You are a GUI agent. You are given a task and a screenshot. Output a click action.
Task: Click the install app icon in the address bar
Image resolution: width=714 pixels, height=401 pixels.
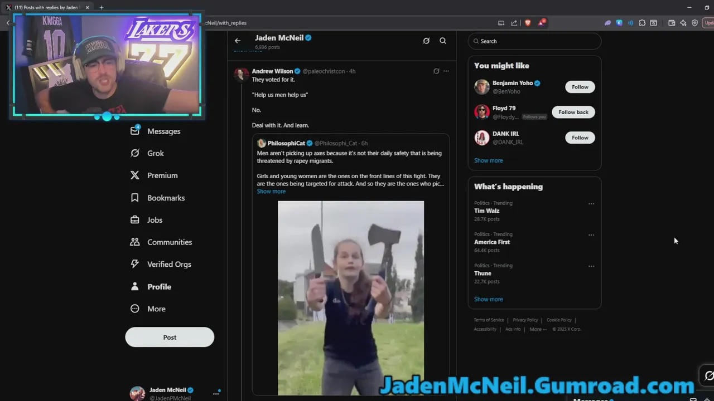[x=501, y=23]
